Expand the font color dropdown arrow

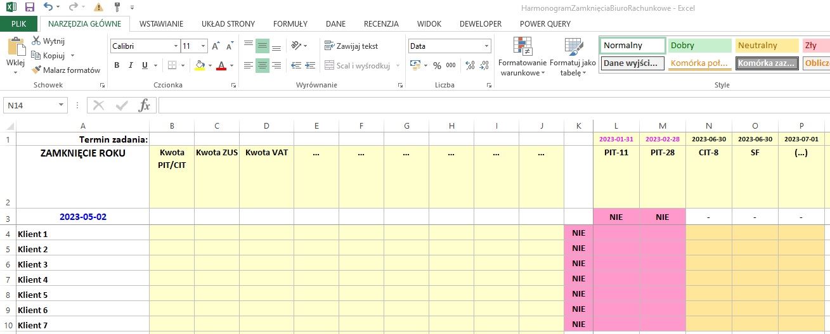(231, 65)
